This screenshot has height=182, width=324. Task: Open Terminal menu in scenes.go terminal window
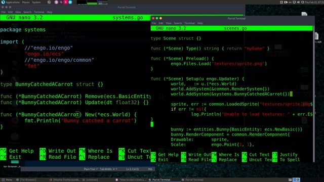click(190, 23)
